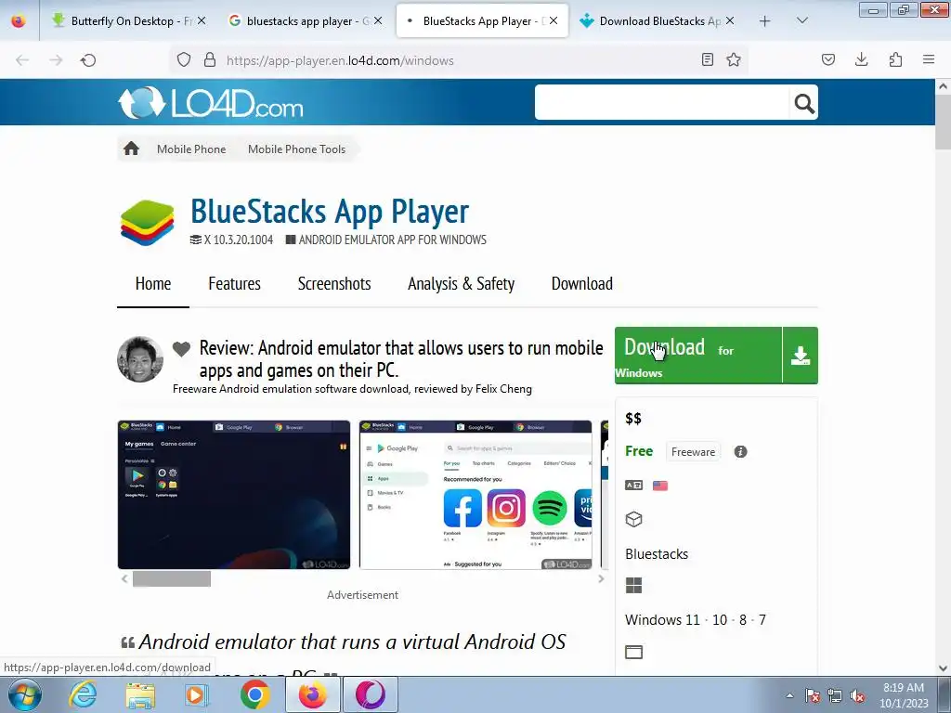Close the active BlueStacks App Player tab

coord(554,21)
